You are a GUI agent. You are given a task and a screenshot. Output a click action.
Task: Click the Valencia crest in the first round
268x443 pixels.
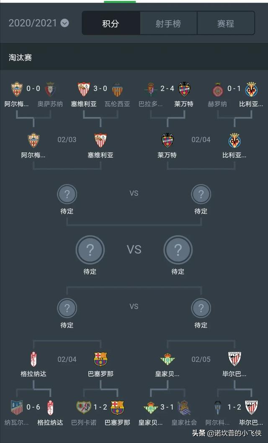coord(117,89)
